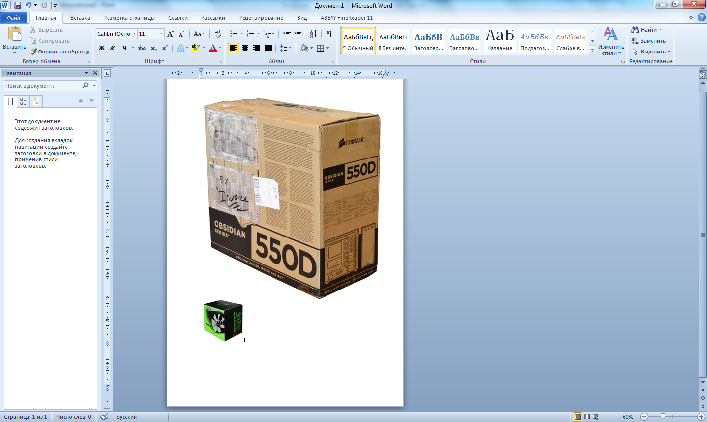The width and height of the screenshot is (707, 422).
Task: Switch to Web Layout view icon
Action: (596, 417)
